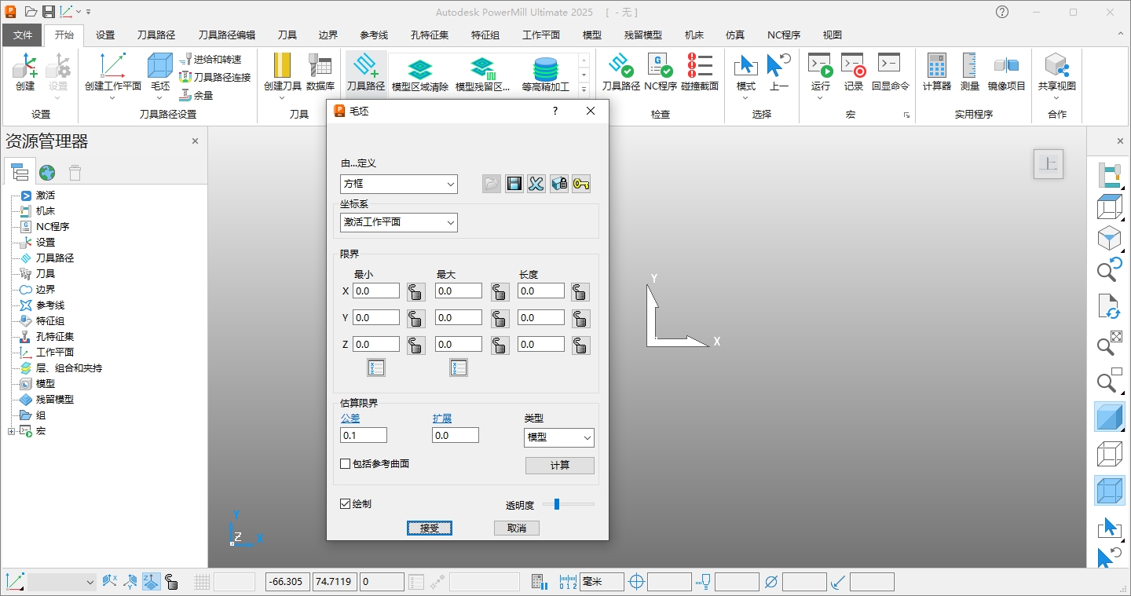Click 接受 to accept the block
The height and width of the screenshot is (596, 1131).
[x=430, y=528]
